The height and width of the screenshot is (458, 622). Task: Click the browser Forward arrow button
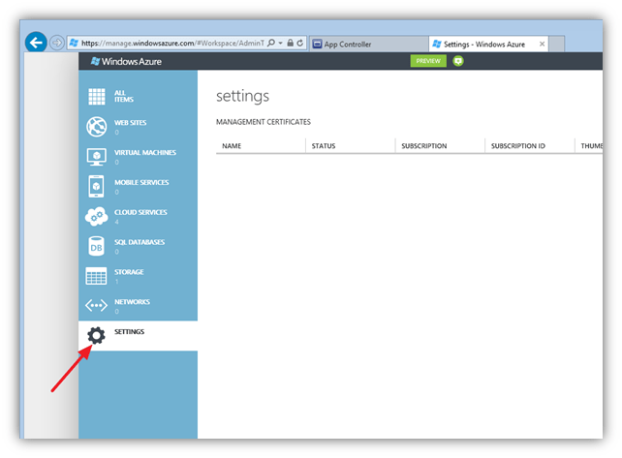57,44
